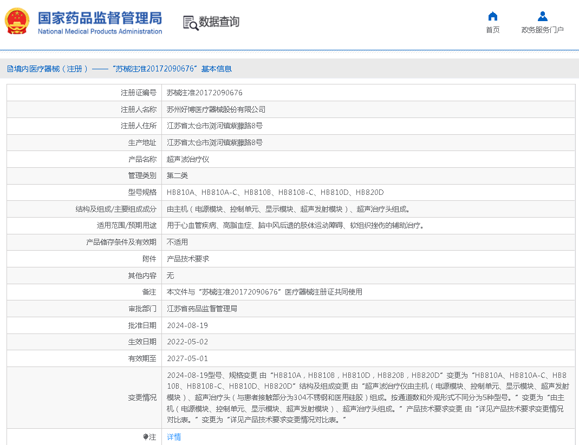The image size is (579, 445).
Task: Click the 数据查询 heading text
Action: [219, 22]
